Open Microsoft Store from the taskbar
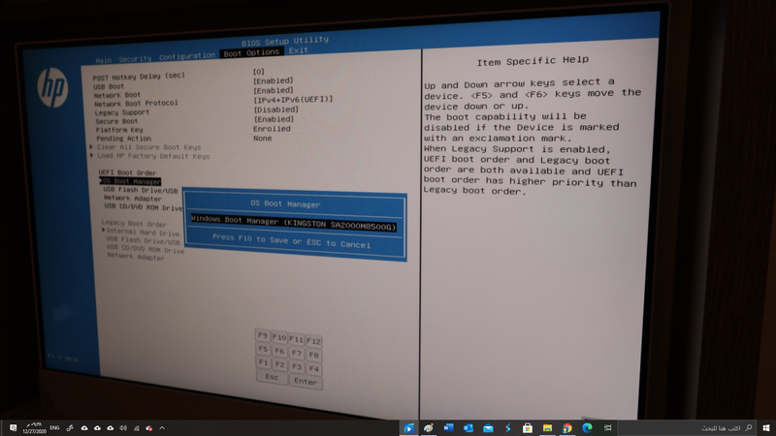776x436 pixels. click(528, 428)
